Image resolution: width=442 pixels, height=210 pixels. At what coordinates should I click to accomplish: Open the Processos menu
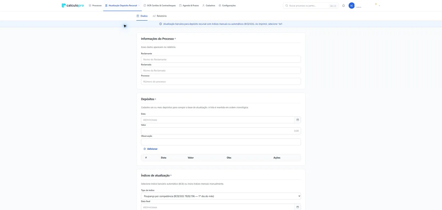[x=95, y=6]
